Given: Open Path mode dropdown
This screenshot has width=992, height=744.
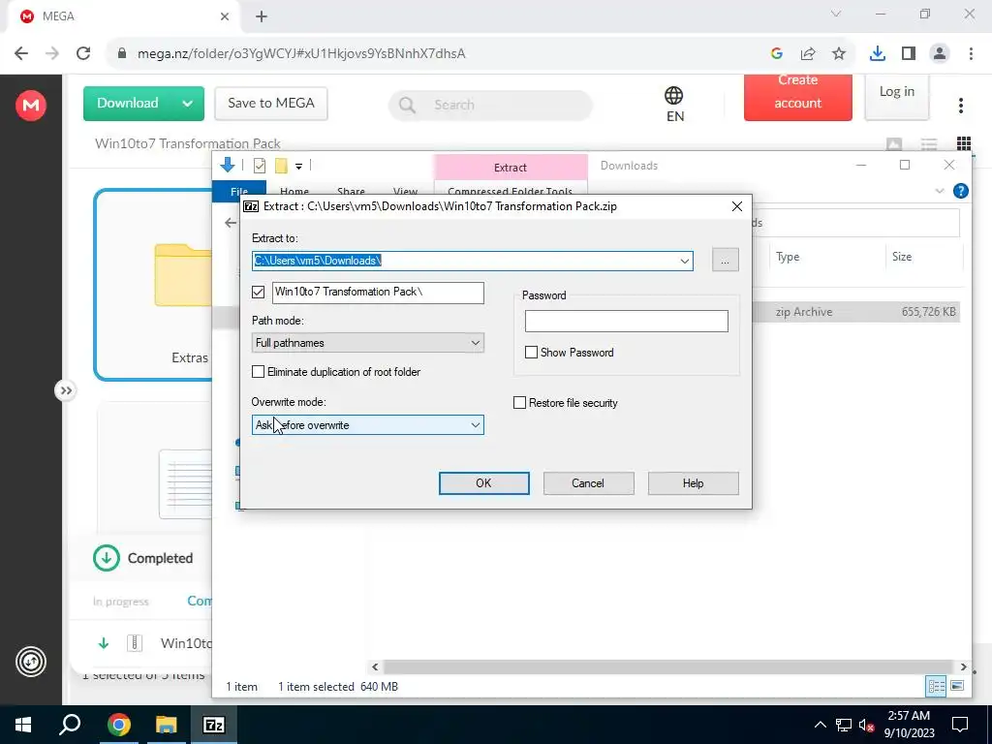Looking at the screenshot, I should click(367, 343).
